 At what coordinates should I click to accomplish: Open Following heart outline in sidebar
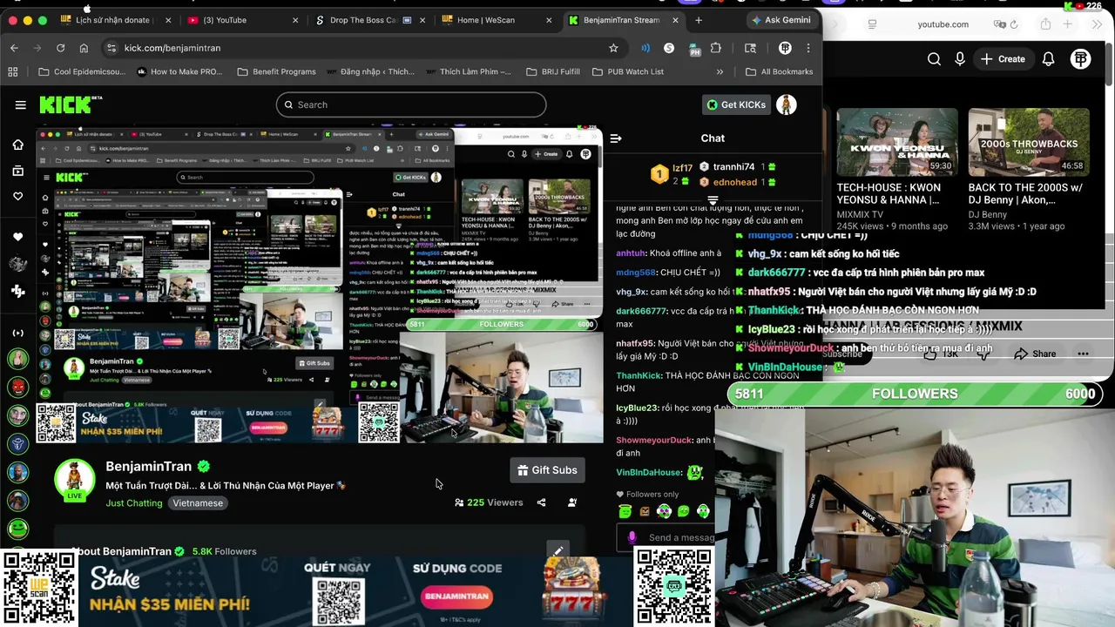pyautogui.click(x=17, y=197)
